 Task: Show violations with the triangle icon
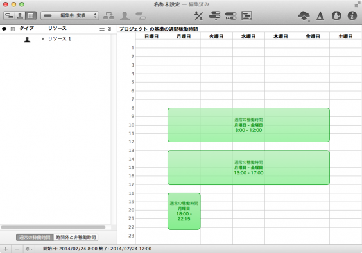pos(320,16)
